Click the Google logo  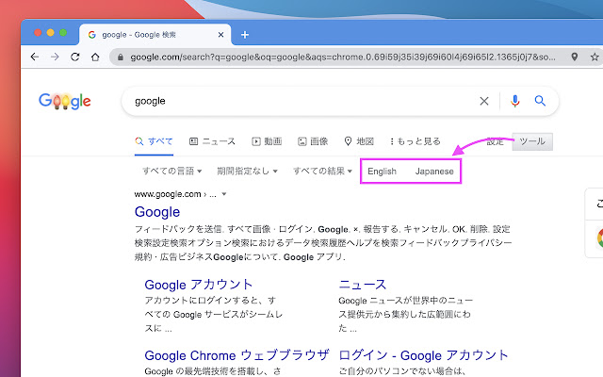click(x=65, y=101)
